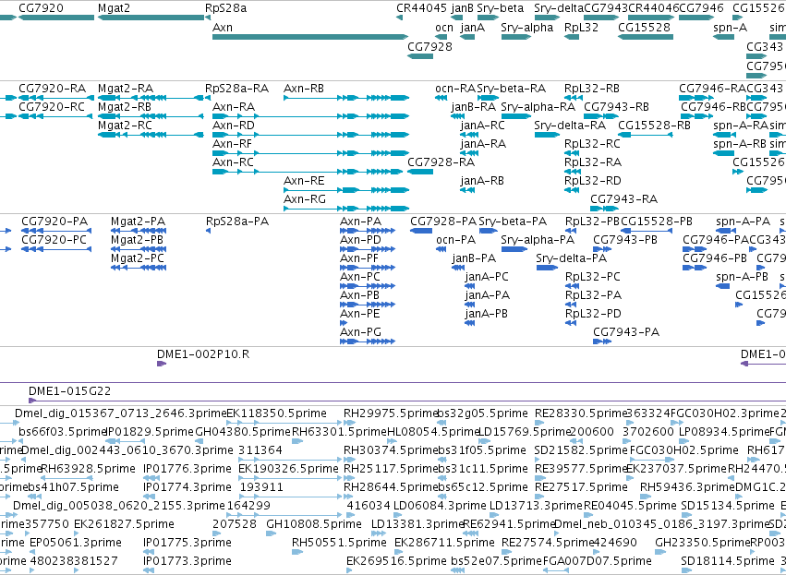Click the janB-RA transcript label
The width and height of the screenshot is (786, 575).
click(473, 107)
